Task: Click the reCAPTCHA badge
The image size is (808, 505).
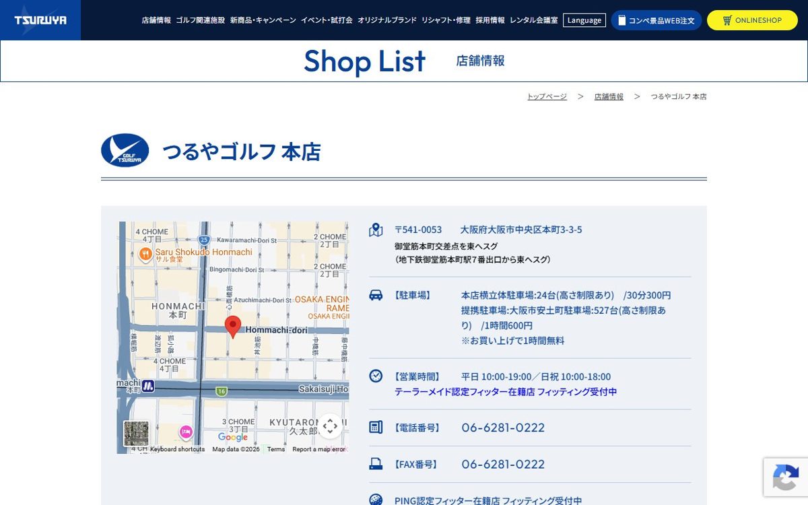Action: (x=786, y=477)
